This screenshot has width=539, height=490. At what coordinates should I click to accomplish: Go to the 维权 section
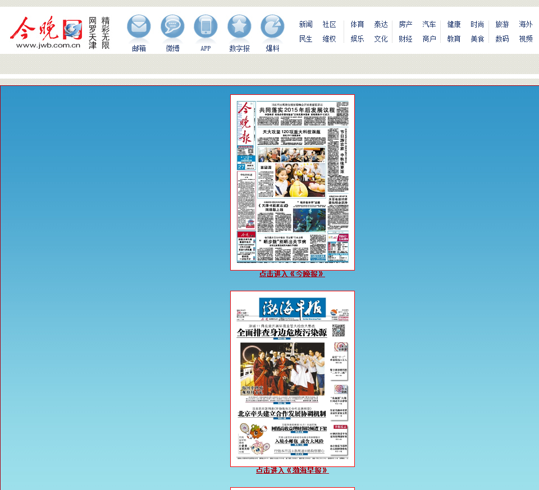click(330, 39)
